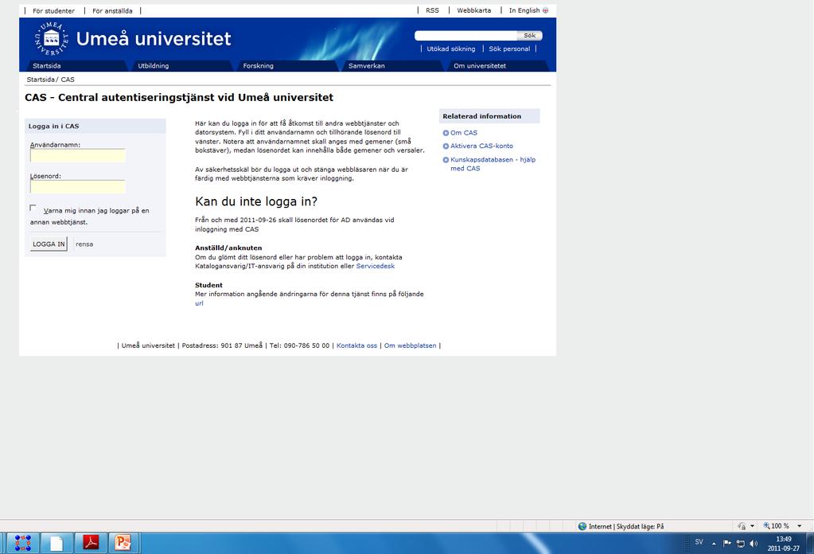Viewport: 814px width, 554px height.
Task: Open the Om webbplatsen footer link
Action: click(410, 345)
